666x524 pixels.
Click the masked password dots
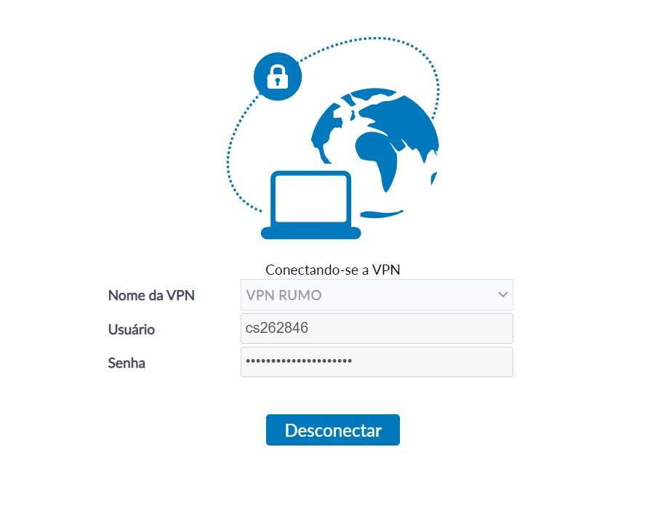pyautogui.click(x=299, y=361)
